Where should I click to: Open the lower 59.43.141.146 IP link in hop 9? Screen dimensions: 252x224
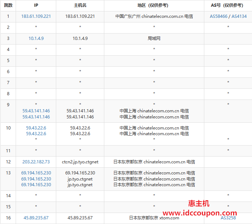(36, 117)
